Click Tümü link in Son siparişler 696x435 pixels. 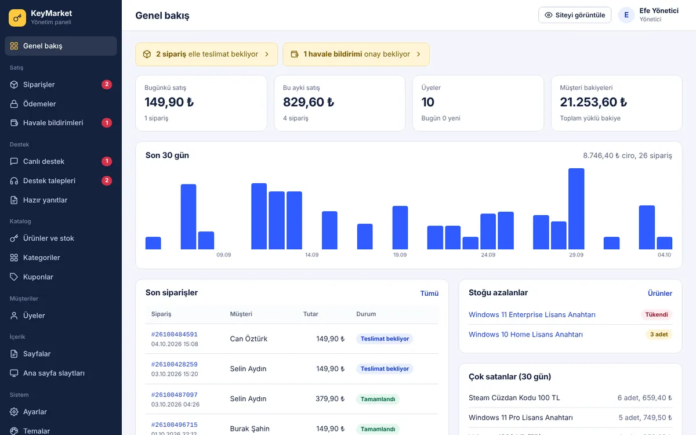[429, 293]
